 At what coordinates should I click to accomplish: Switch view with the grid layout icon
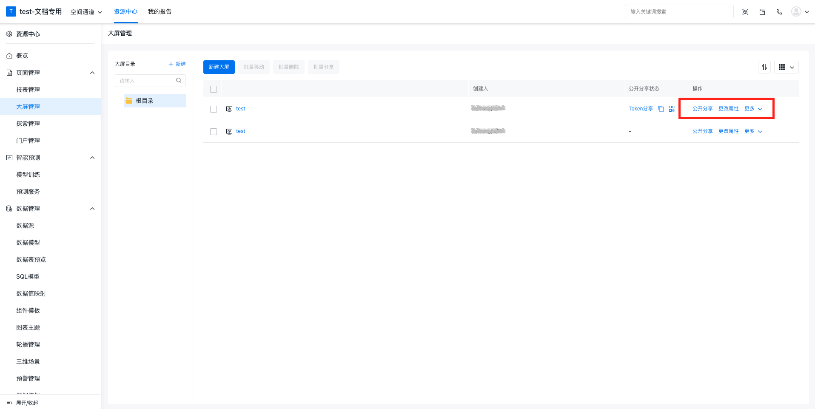click(x=782, y=67)
